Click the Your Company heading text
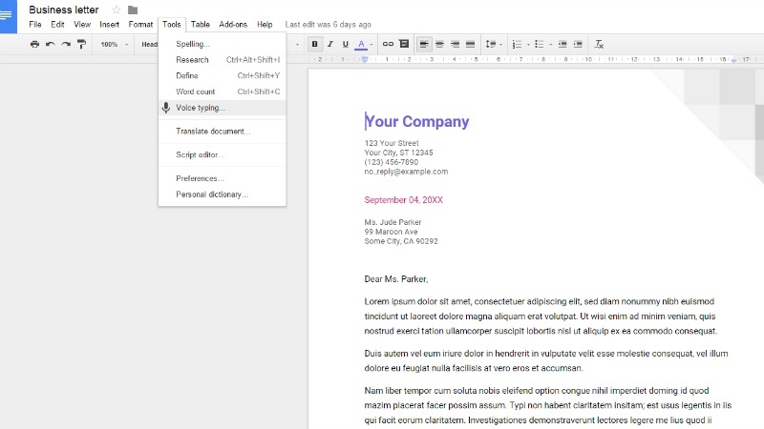 coord(417,121)
